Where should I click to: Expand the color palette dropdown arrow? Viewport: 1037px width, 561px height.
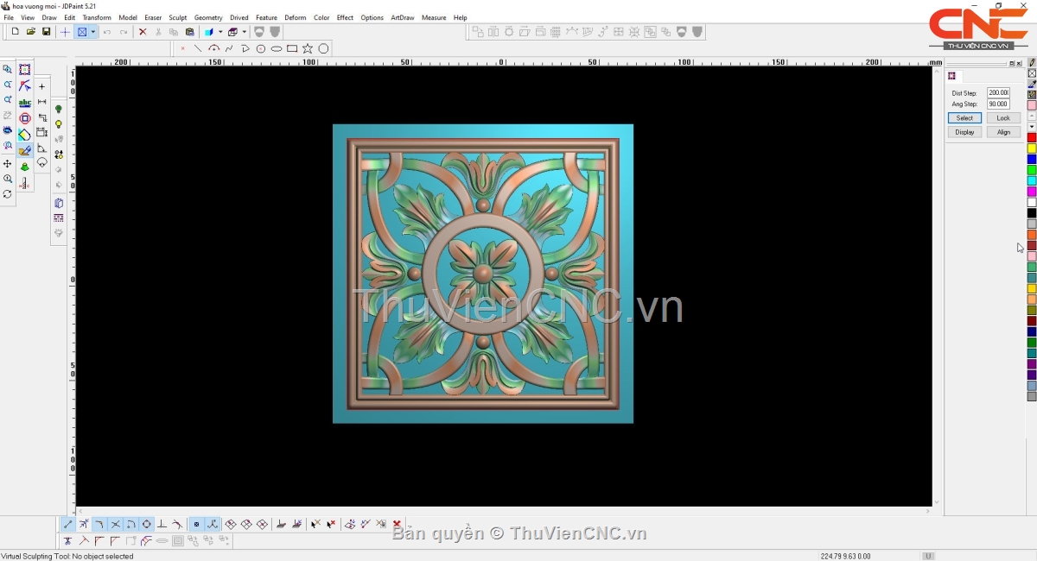(1032, 127)
